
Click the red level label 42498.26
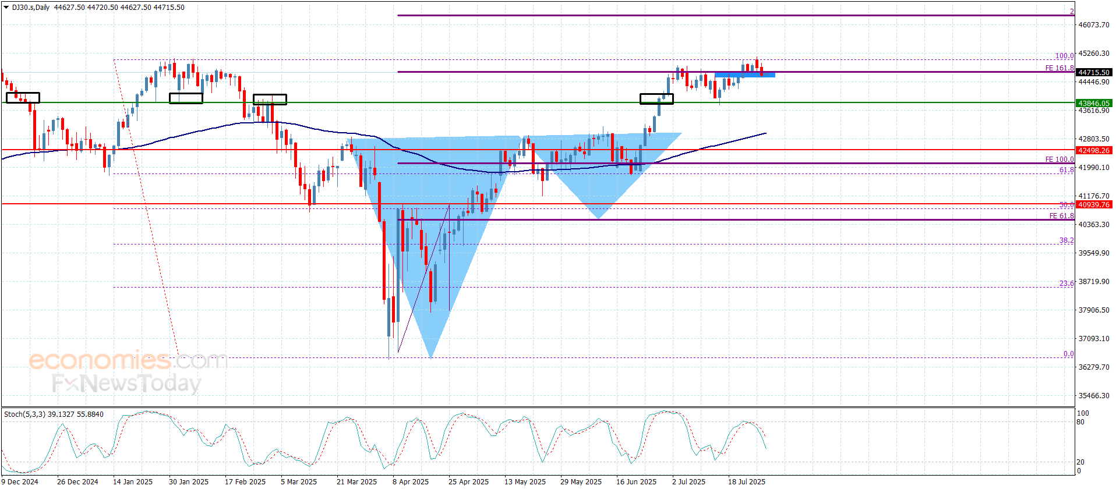pos(1094,151)
